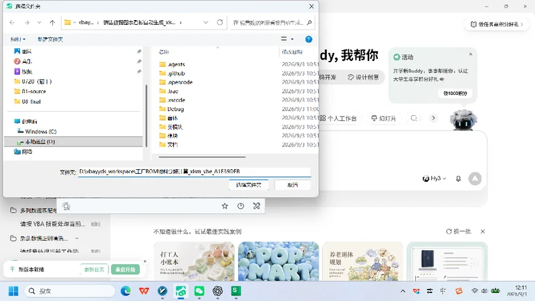Open recent locations chevron in folder dialog
Screen dimensions: 535x301
[39, 23]
